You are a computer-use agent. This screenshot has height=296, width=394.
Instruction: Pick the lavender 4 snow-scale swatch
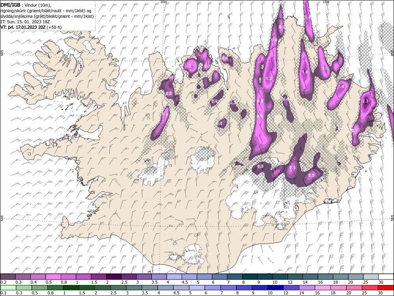point(174,277)
